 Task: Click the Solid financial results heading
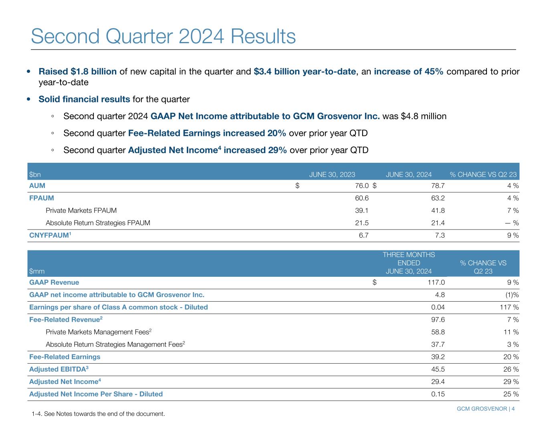click(84, 99)
